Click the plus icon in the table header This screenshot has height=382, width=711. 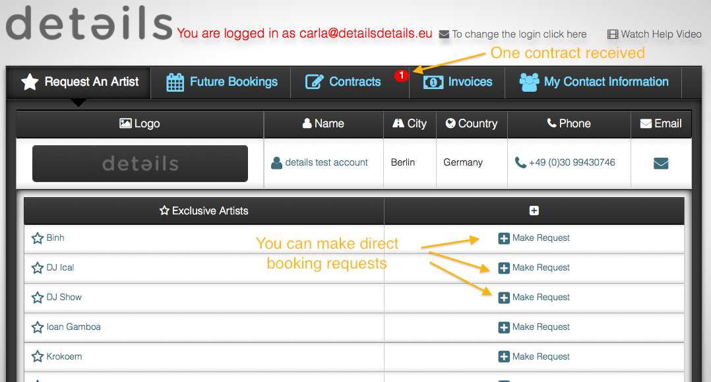(534, 210)
